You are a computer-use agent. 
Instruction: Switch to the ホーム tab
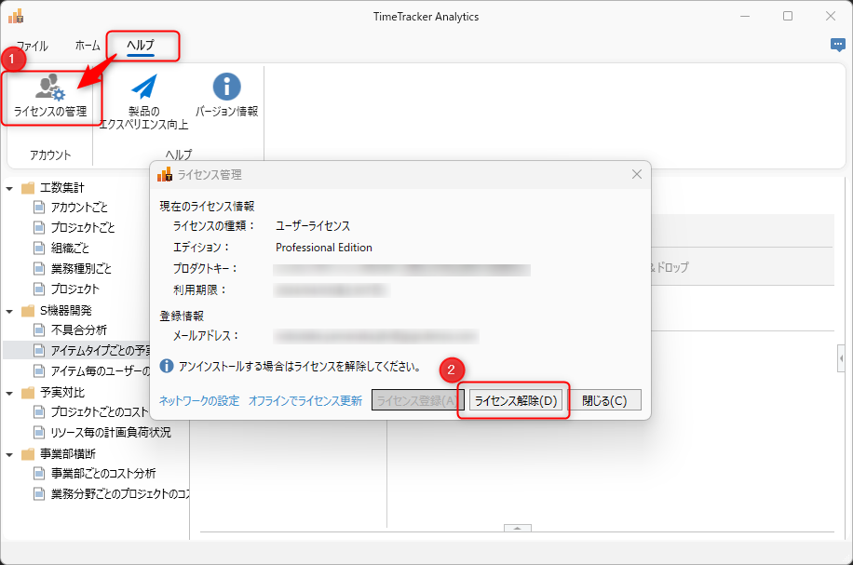[88, 46]
